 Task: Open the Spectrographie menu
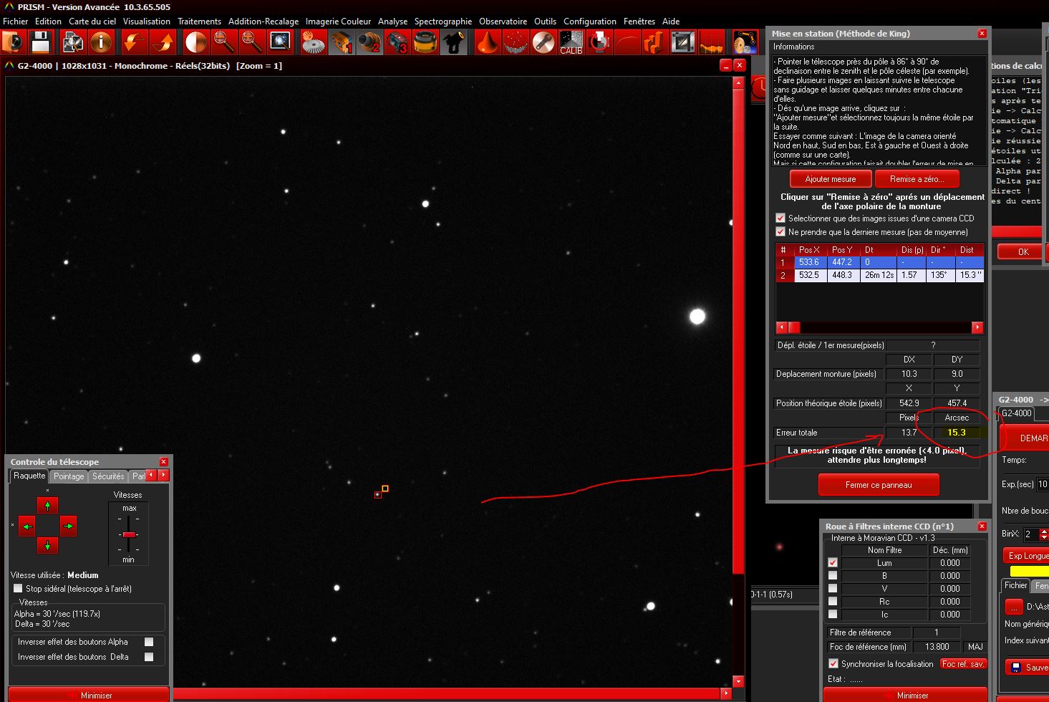coord(443,21)
